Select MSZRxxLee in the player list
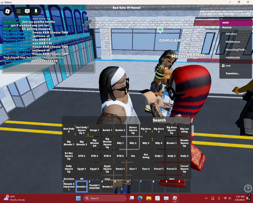The image size is (253, 203). tap(235, 42)
